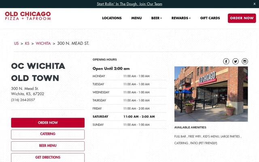
Task: Select the Wednesday hours row
Action: pyautogui.click(x=129, y=92)
